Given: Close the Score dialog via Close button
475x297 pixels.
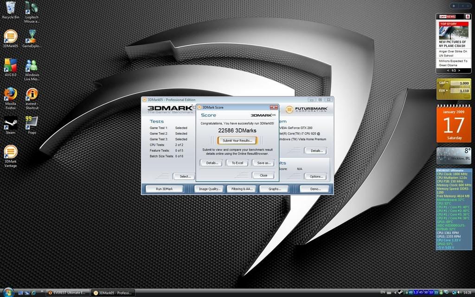Looking at the screenshot, I should (x=263, y=175).
